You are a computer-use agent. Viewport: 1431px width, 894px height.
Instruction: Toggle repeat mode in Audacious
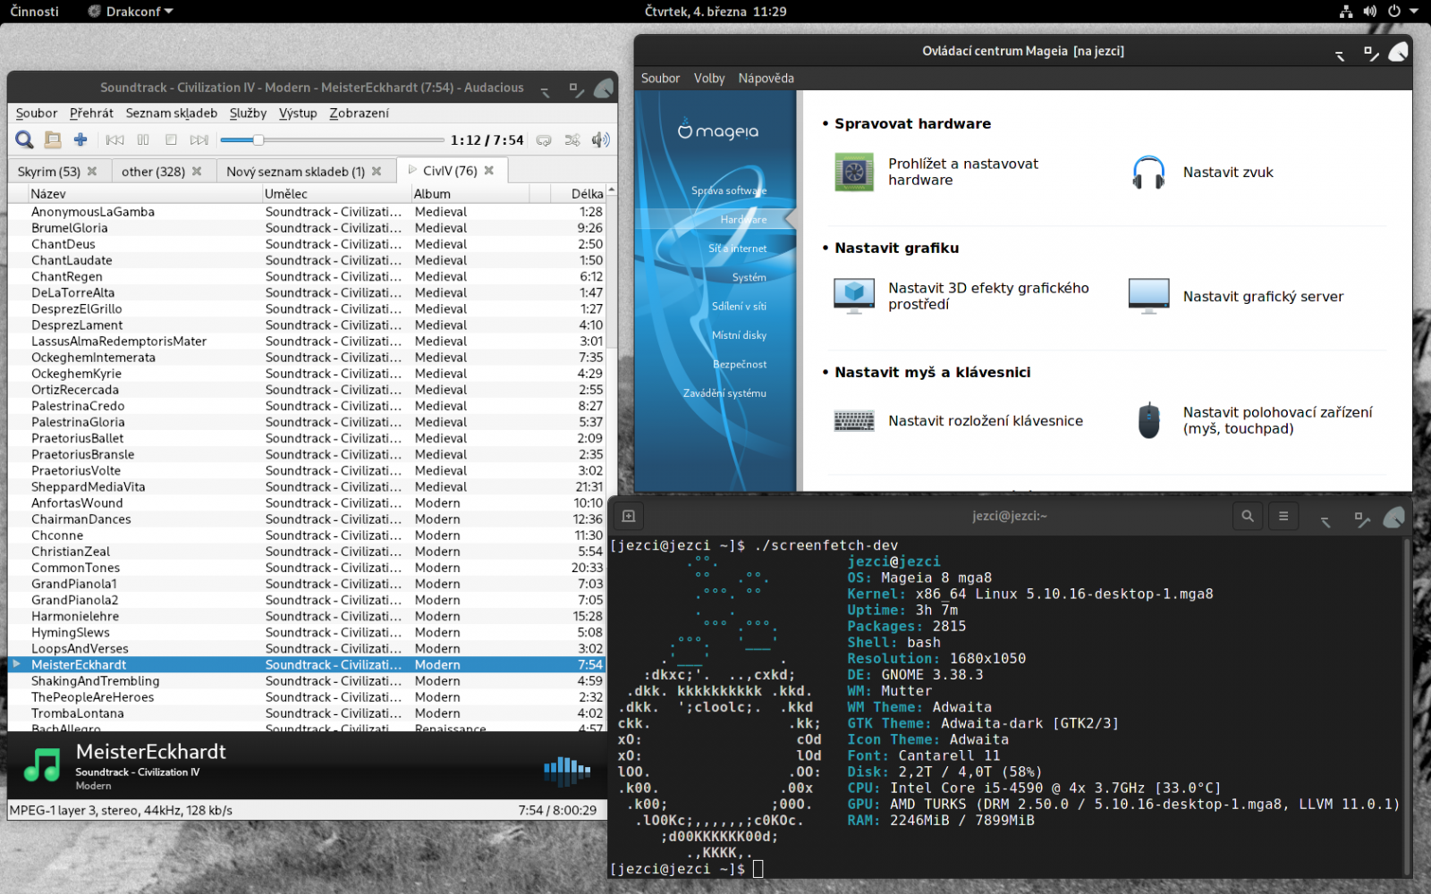pos(545,140)
